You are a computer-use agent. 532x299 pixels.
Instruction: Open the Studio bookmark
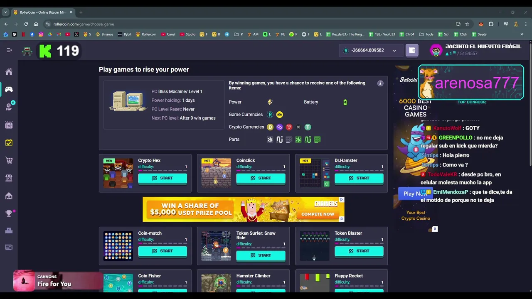pos(187,34)
